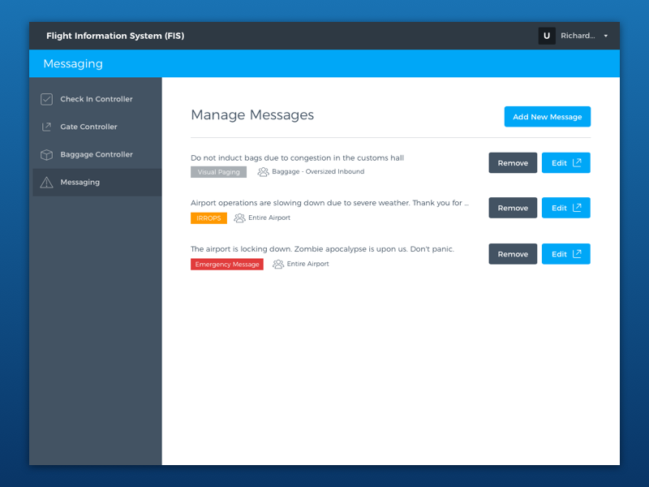Click the 'Airport operations are slowing down' message text
Screen dimensions: 649x487
click(329, 203)
